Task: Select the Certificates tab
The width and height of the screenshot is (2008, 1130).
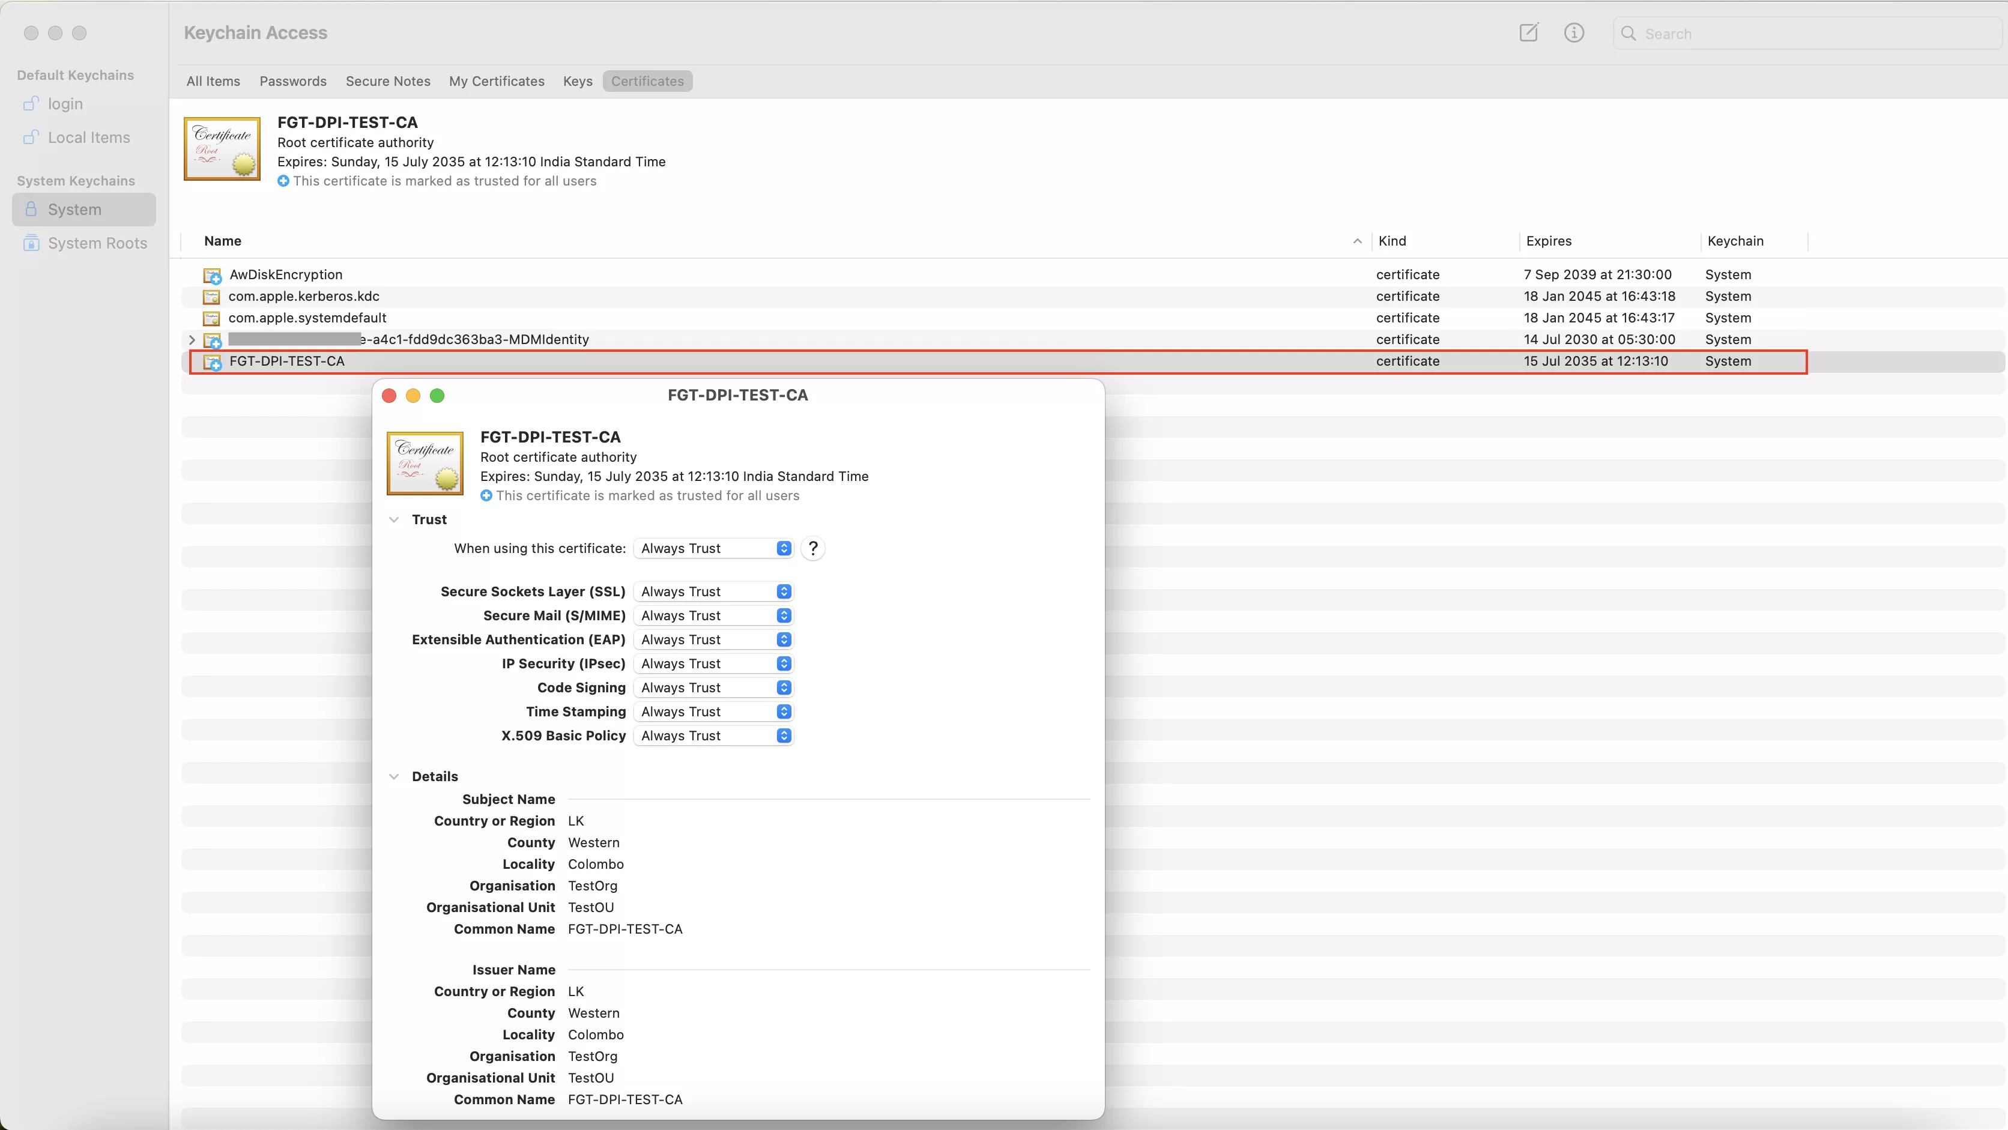Action: 647,81
